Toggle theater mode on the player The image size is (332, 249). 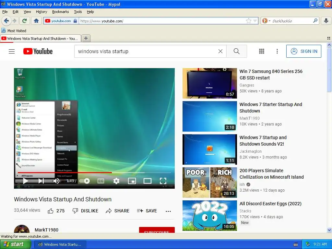point(148,181)
